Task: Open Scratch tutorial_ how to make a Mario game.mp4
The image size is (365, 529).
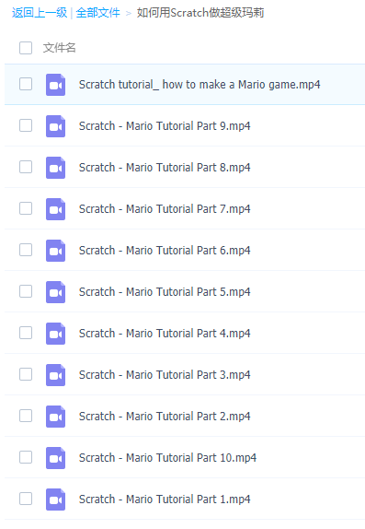Action: [200, 85]
